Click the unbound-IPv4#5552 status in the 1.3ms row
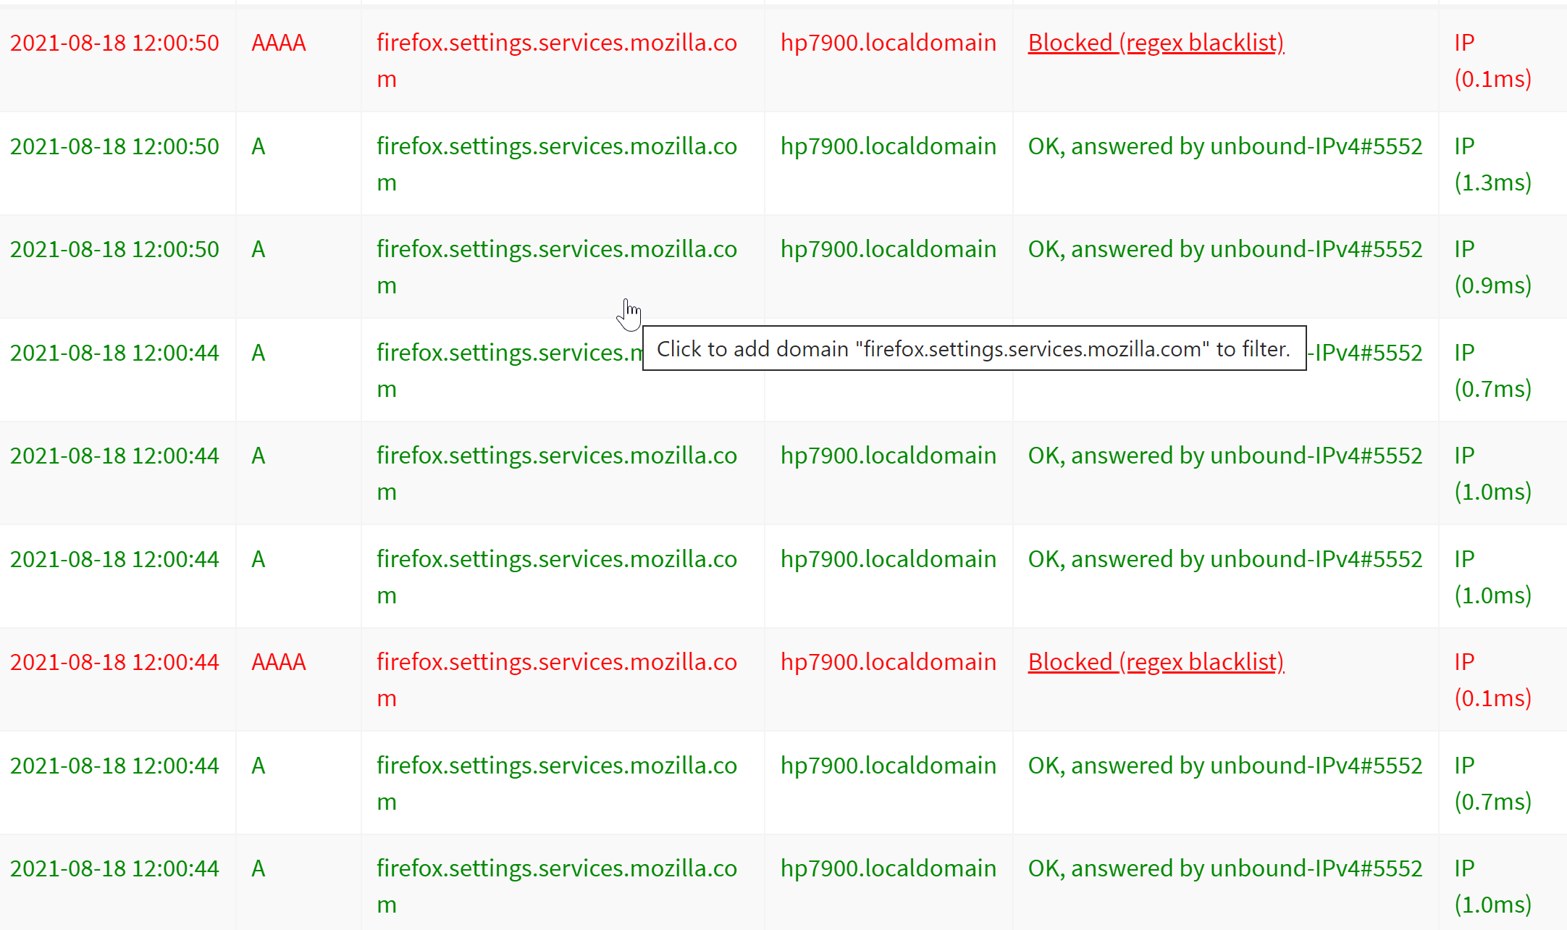The height and width of the screenshot is (930, 1567). [x=1225, y=146]
